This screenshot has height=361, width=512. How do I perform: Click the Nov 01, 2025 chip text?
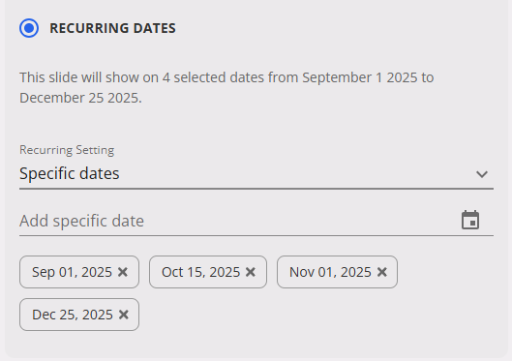pyautogui.click(x=330, y=272)
